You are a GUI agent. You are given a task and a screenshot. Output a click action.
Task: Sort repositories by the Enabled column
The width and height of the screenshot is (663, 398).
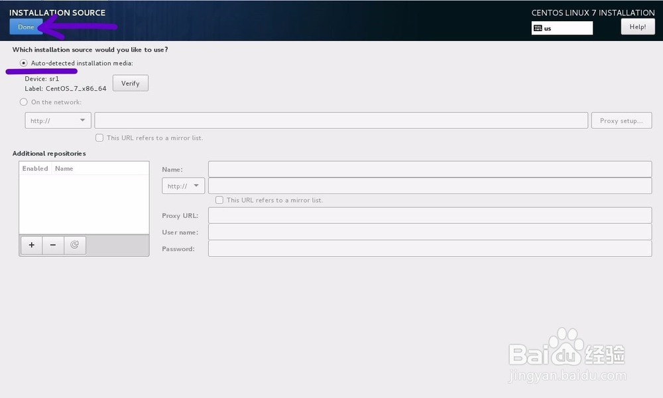[34, 168]
